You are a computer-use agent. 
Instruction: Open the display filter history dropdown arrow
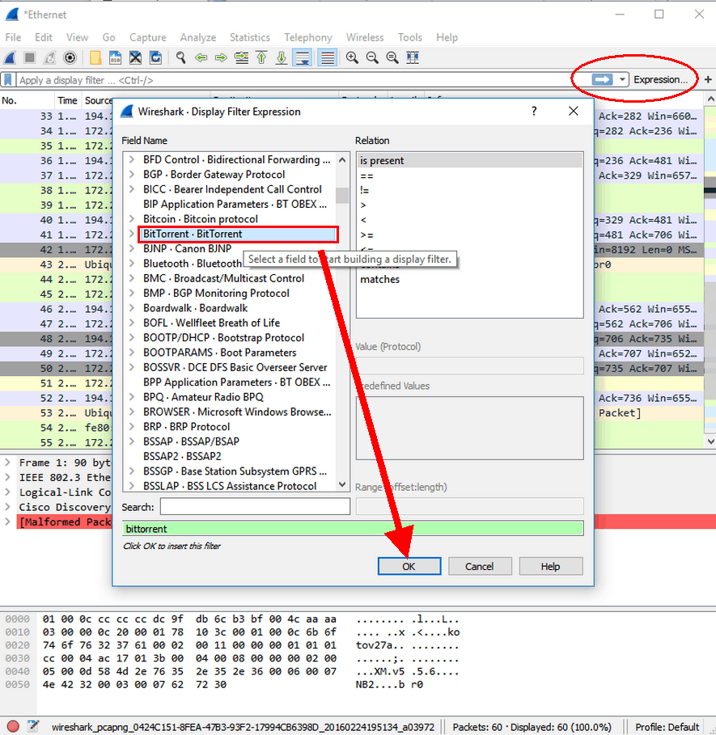(622, 79)
